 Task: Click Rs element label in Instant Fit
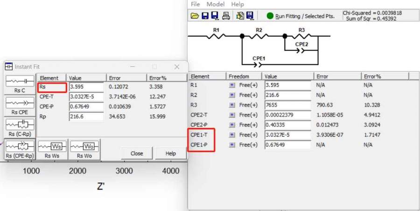point(42,87)
